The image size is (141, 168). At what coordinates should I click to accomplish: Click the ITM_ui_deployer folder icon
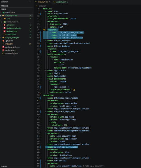coord(3,37)
